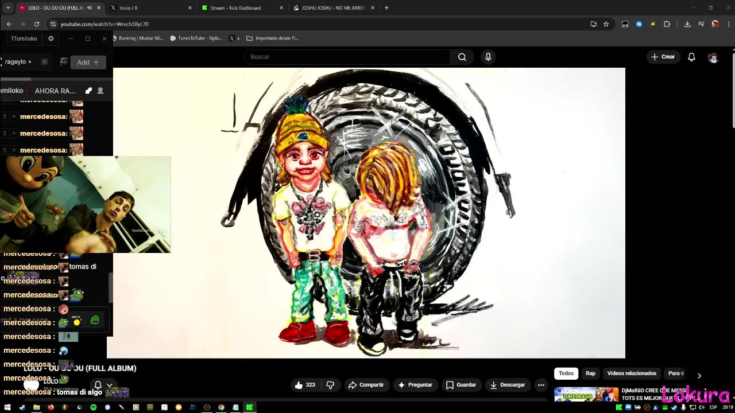Image resolution: width=735 pixels, height=413 pixels.
Task: Open the media controls icon in toolbar
Action: (x=701, y=24)
